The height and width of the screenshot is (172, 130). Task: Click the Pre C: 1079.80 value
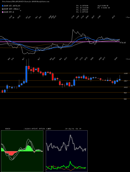[x=82, y=12]
